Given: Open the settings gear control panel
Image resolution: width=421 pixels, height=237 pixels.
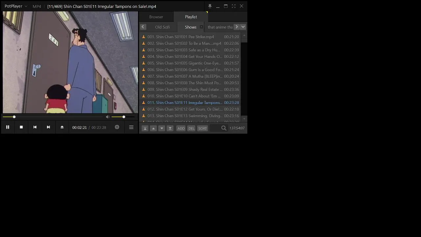Looking at the screenshot, I should tap(117, 127).
